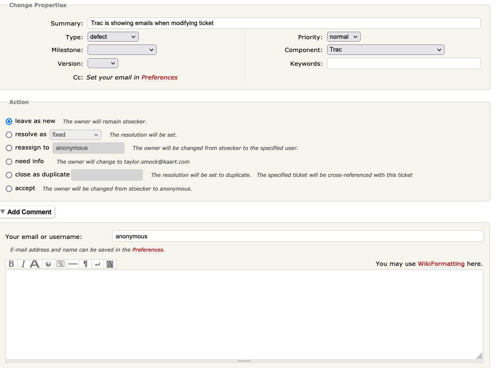
Task: Choose the 'reassign to' radio option
Action: (9, 148)
